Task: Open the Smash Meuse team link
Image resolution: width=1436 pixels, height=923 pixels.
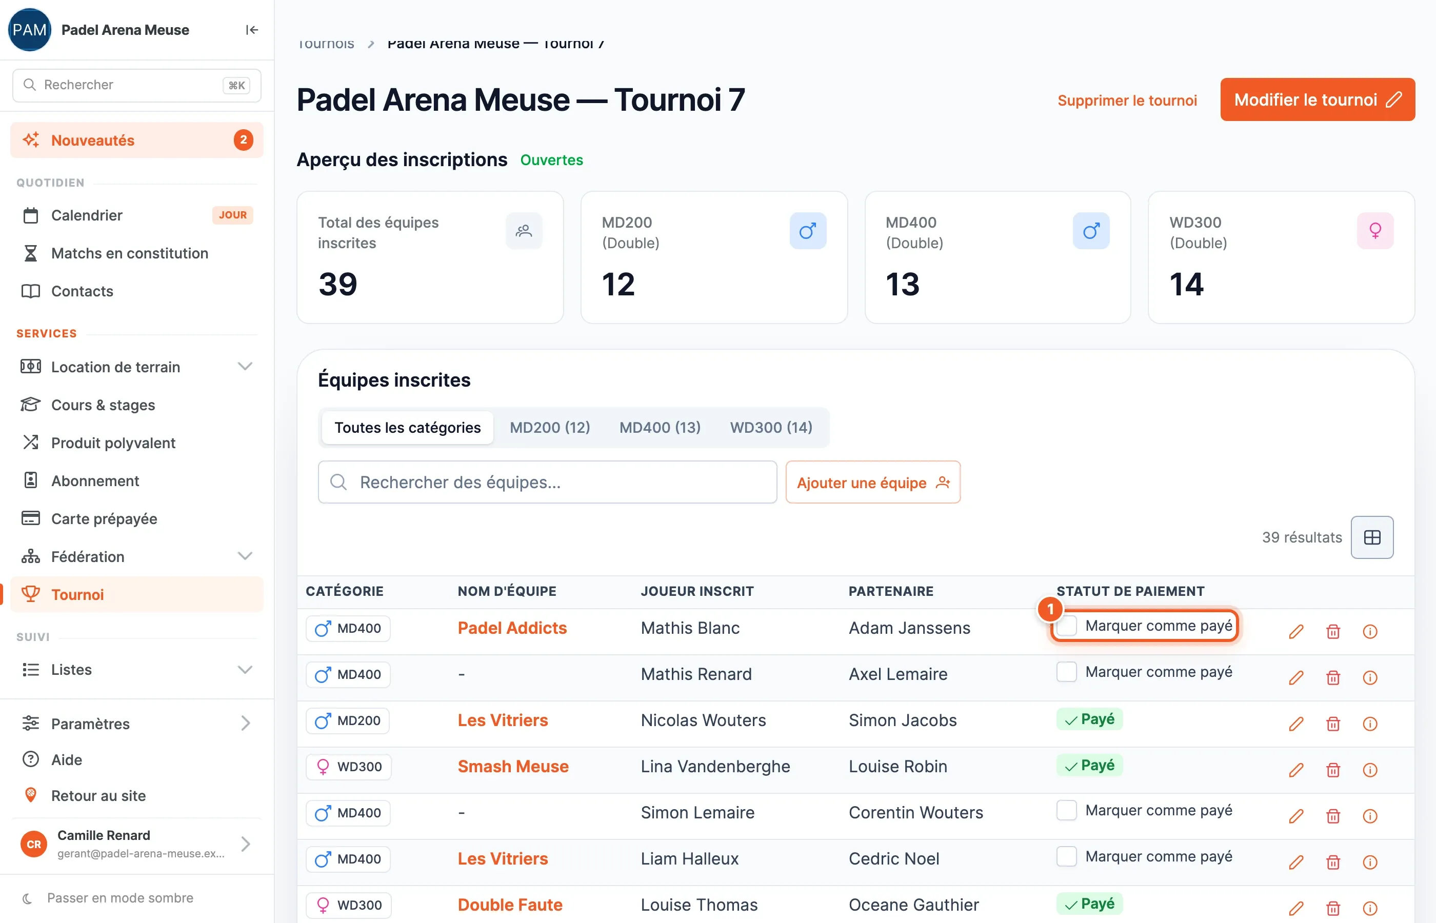Action: pyautogui.click(x=513, y=767)
